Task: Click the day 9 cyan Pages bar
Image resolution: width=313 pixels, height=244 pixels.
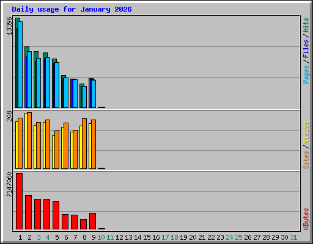Action: (94, 94)
